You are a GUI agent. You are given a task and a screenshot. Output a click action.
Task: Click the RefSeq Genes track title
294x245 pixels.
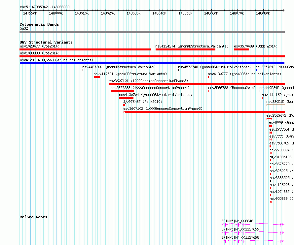[33, 217]
